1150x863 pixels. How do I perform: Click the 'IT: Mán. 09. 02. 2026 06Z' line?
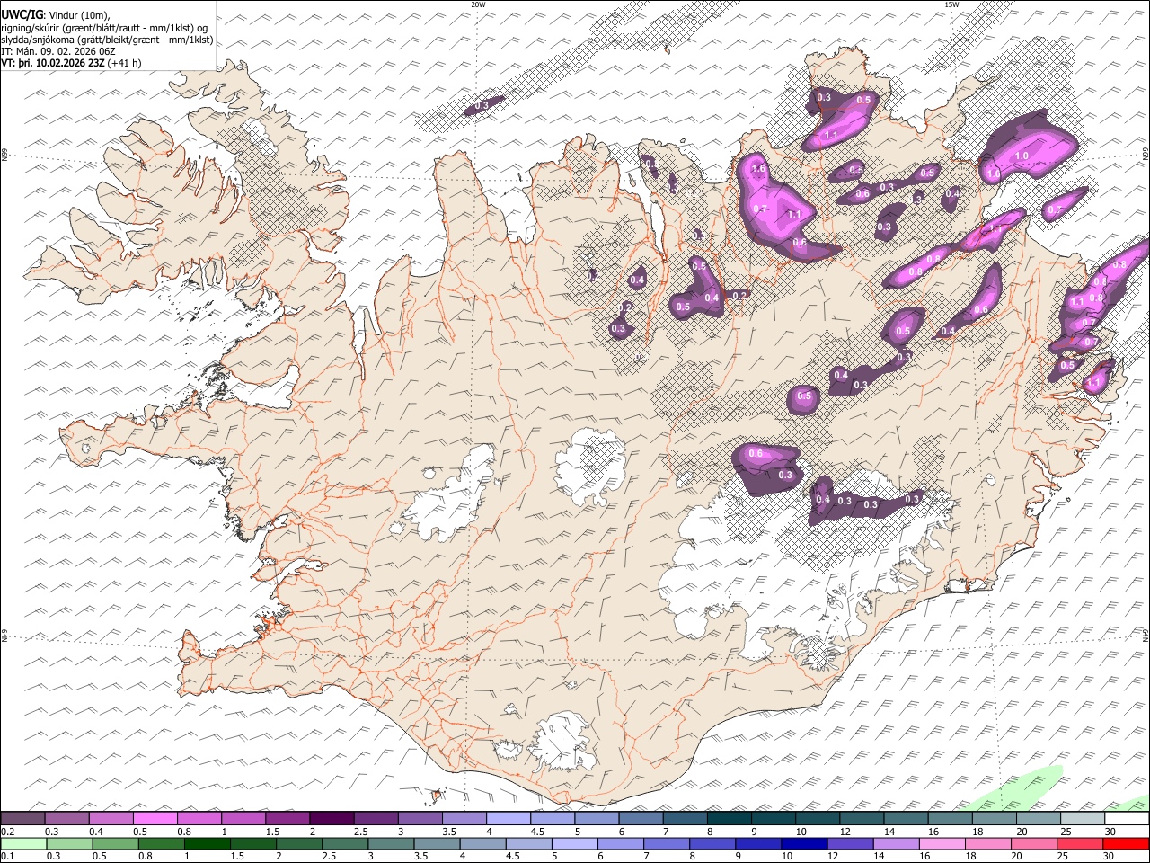tap(58, 51)
